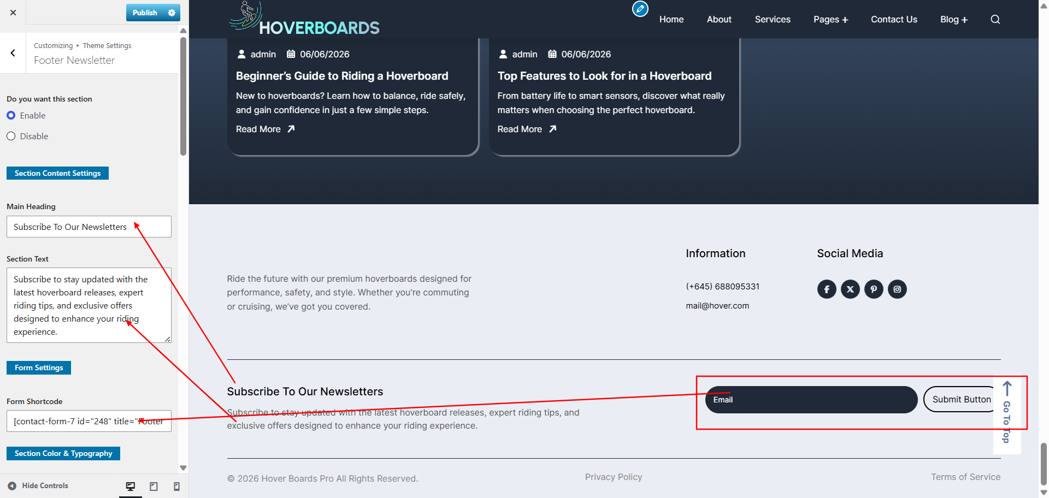Click Hide Controls toggle
Image resolution: width=1049 pixels, height=498 pixels.
38,485
